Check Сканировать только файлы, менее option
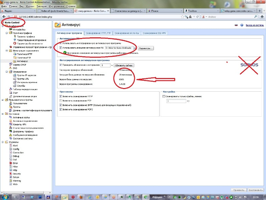Viewport: 266px width, 200px height. pyautogui.click(x=164, y=96)
